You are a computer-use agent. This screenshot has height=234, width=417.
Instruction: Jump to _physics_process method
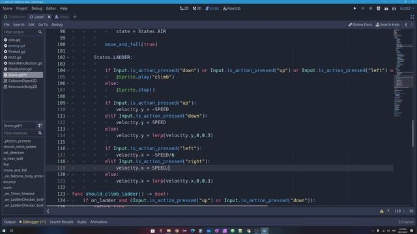point(17,141)
